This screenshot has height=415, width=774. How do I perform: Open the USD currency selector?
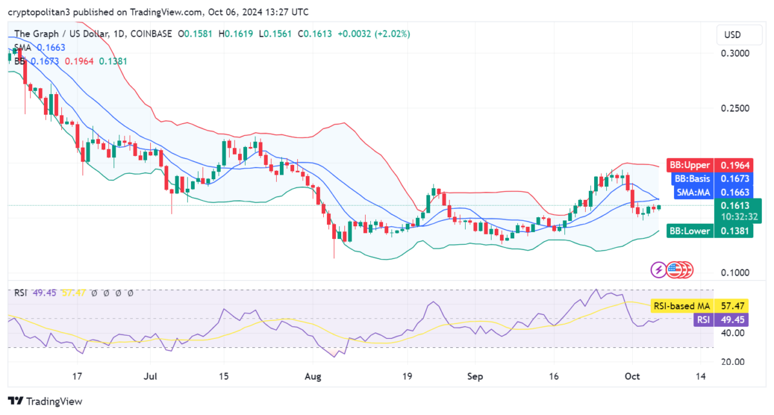(x=739, y=35)
